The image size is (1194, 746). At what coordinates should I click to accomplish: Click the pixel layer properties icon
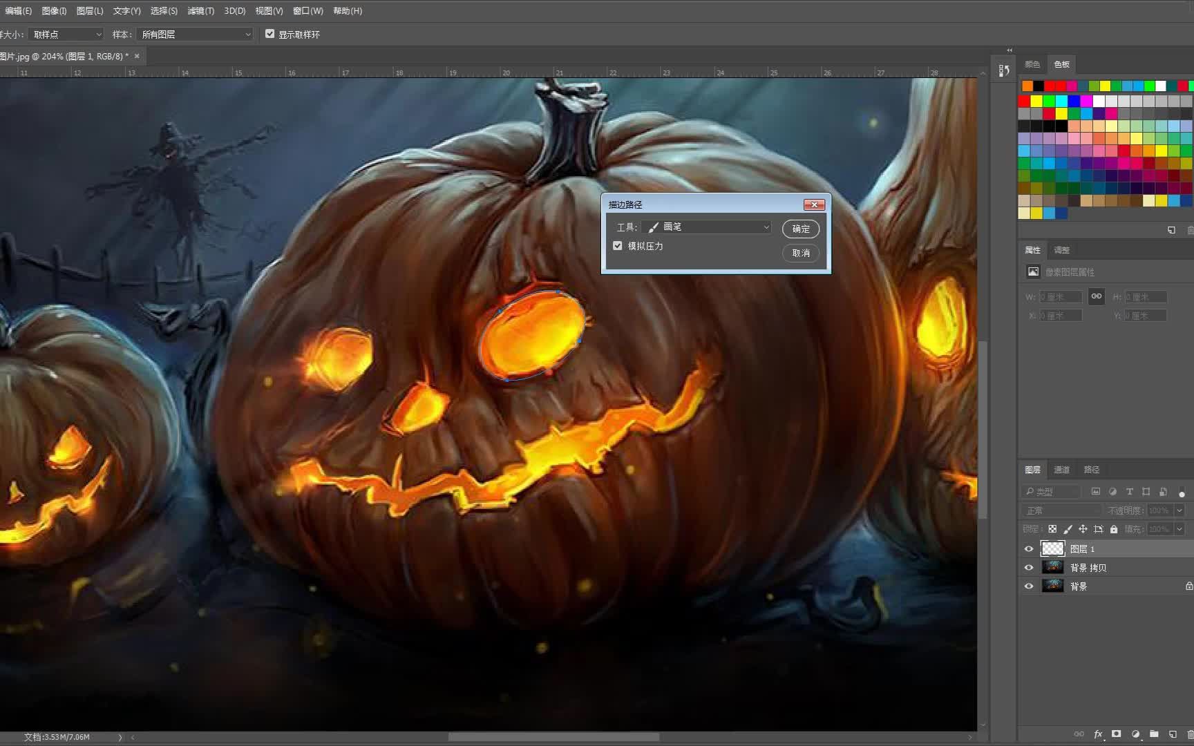(1033, 271)
